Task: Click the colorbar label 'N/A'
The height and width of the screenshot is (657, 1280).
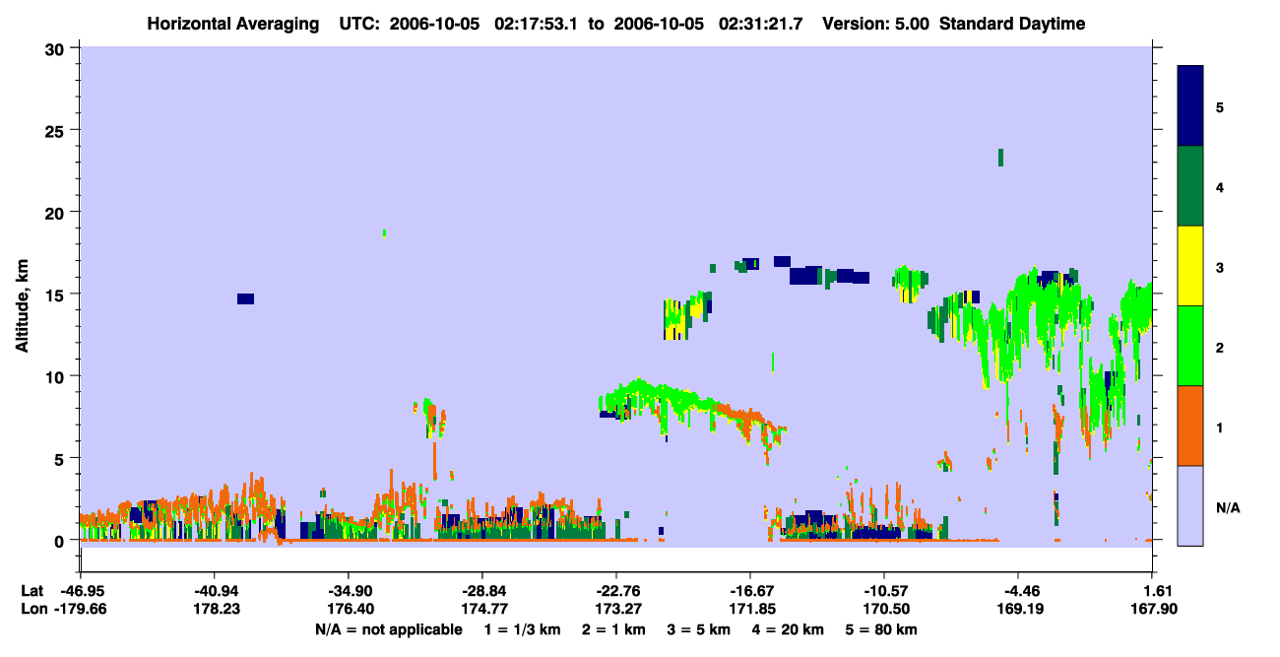Action: pyautogui.click(x=1227, y=507)
